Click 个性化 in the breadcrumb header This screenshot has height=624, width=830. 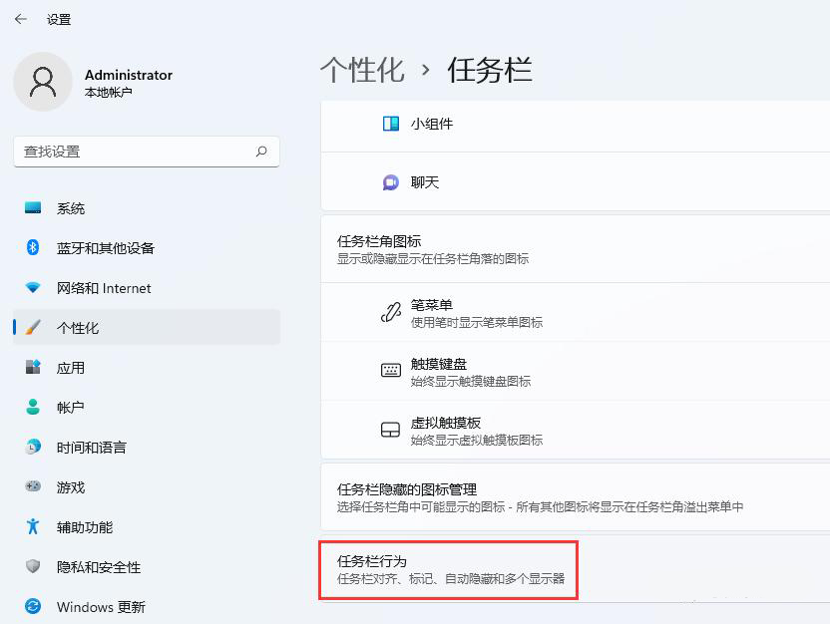point(362,70)
